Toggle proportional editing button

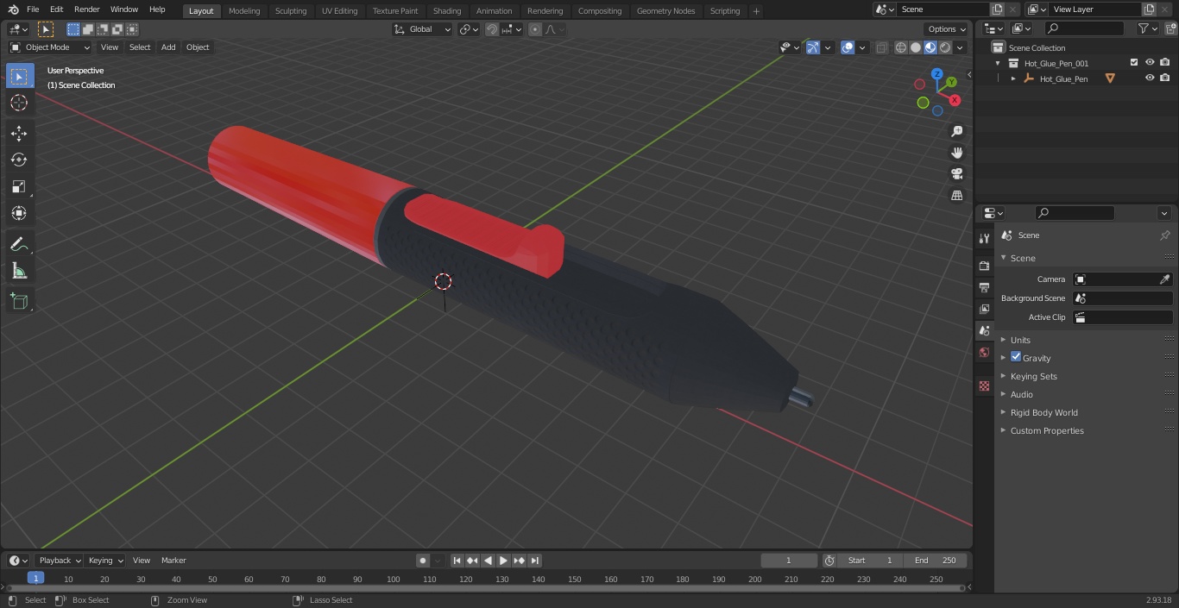[535, 29]
